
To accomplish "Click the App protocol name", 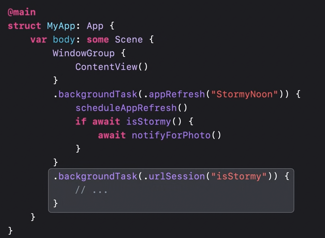I will [x=95, y=26].
